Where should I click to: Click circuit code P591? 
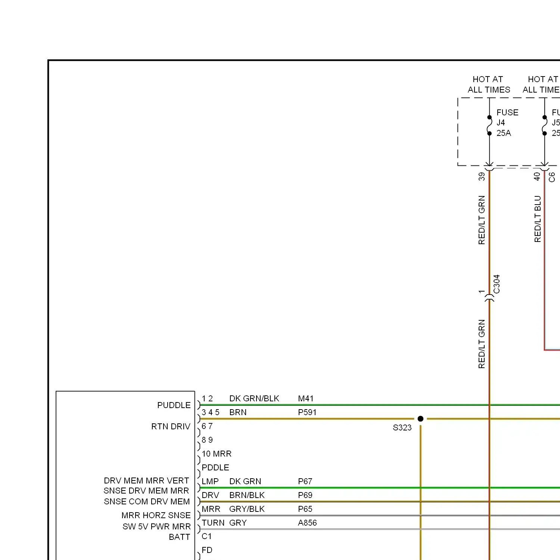click(x=307, y=413)
